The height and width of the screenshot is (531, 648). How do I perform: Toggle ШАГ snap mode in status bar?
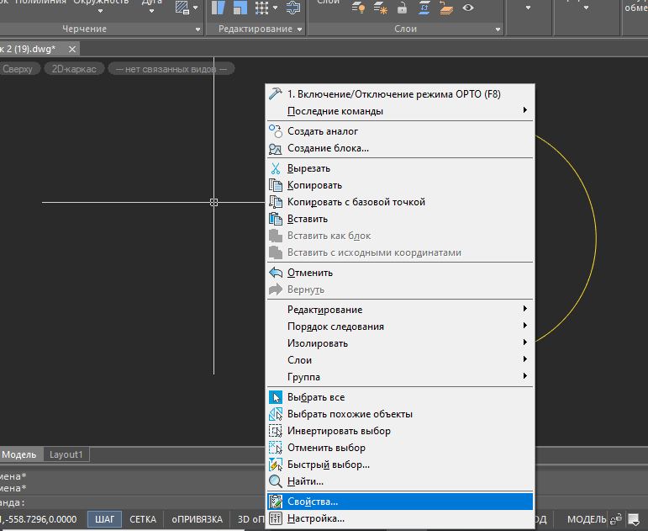click(x=105, y=519)
